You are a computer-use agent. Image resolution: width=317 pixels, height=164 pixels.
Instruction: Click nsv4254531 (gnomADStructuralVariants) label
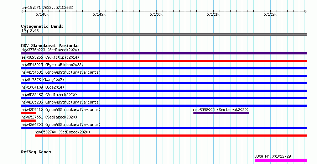(61, 72)
